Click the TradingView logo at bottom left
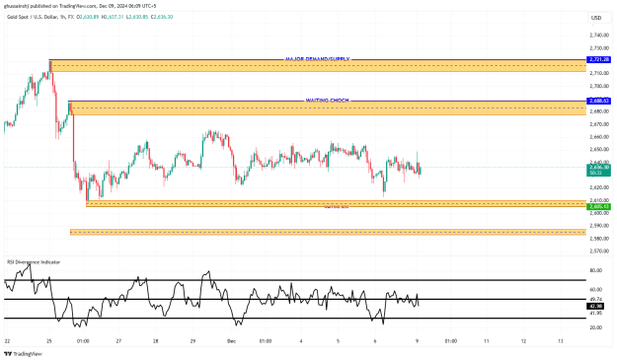 pyautogui.click(x=23, y=354)
